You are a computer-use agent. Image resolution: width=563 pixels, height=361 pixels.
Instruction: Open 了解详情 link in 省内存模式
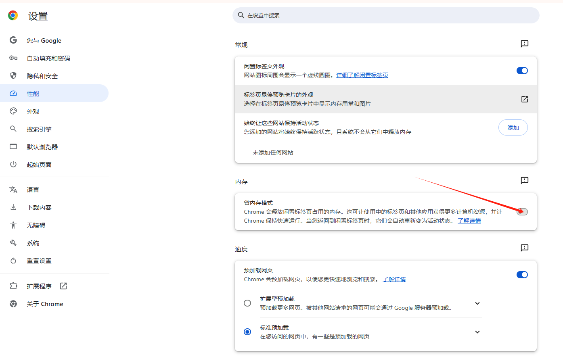[469, 221]
